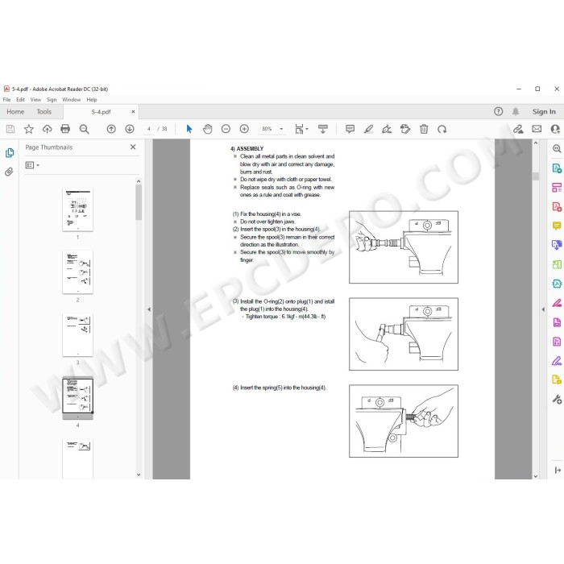Open the Sign menu

click(52, 100)
